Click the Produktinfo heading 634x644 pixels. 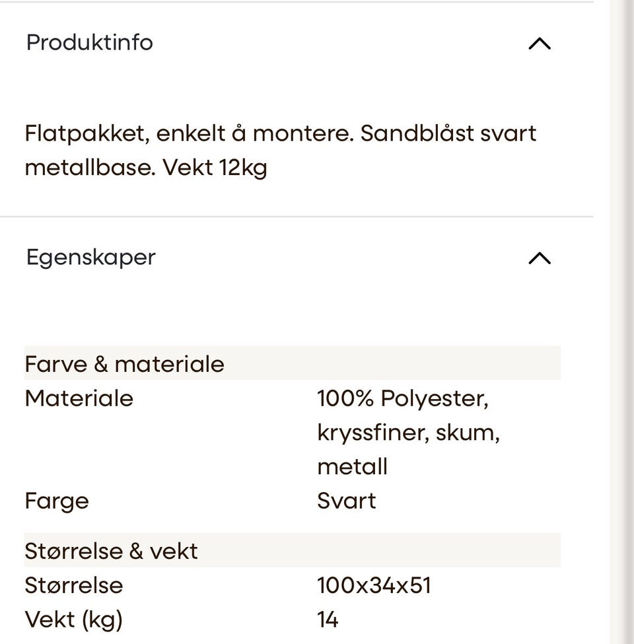pos(90,42)
